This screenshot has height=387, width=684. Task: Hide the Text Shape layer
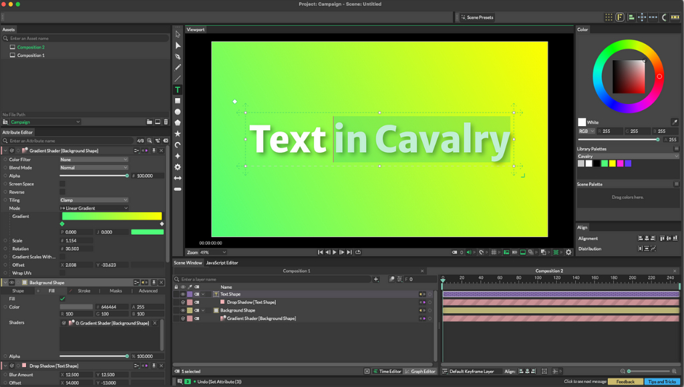click(x=183, y=294)
